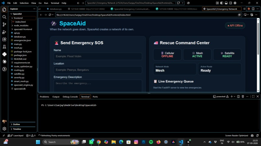
Task: Click the Satellite READY card
Action: pos(227,54)
